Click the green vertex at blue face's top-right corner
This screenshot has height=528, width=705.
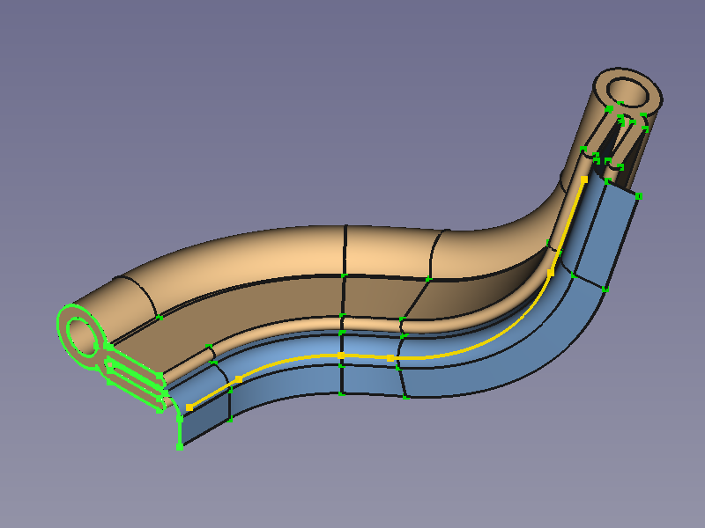[x=639, y=196]
